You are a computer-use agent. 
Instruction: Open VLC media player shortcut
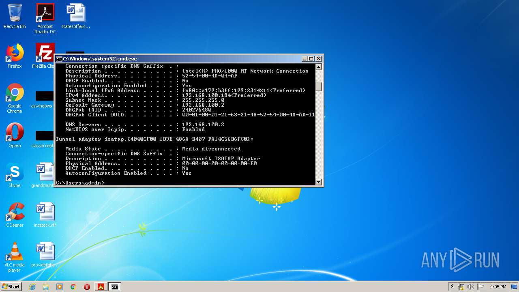(x=15, y=257)
